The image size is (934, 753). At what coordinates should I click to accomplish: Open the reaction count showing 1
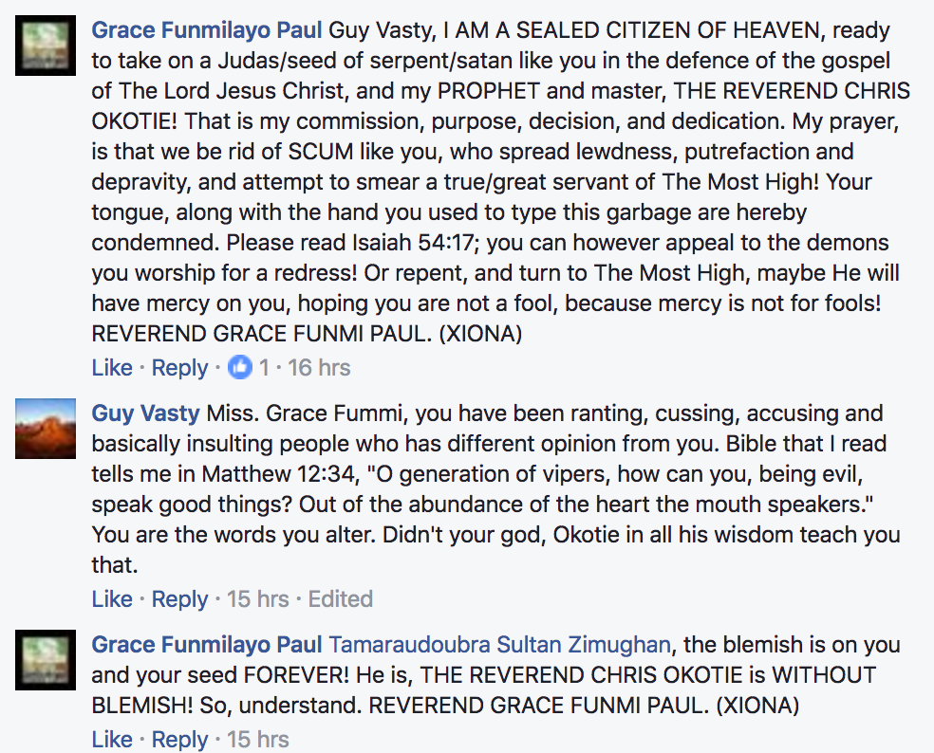[x=265, y=368]
